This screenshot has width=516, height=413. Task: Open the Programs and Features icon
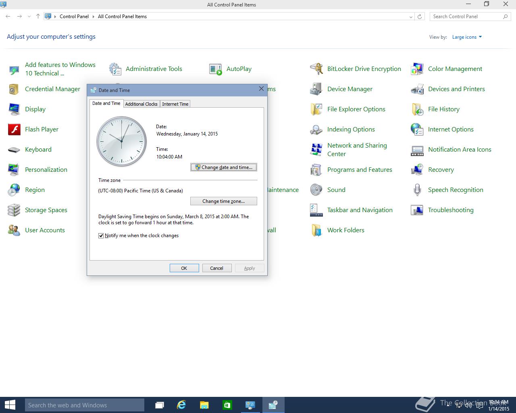(316, 170)
